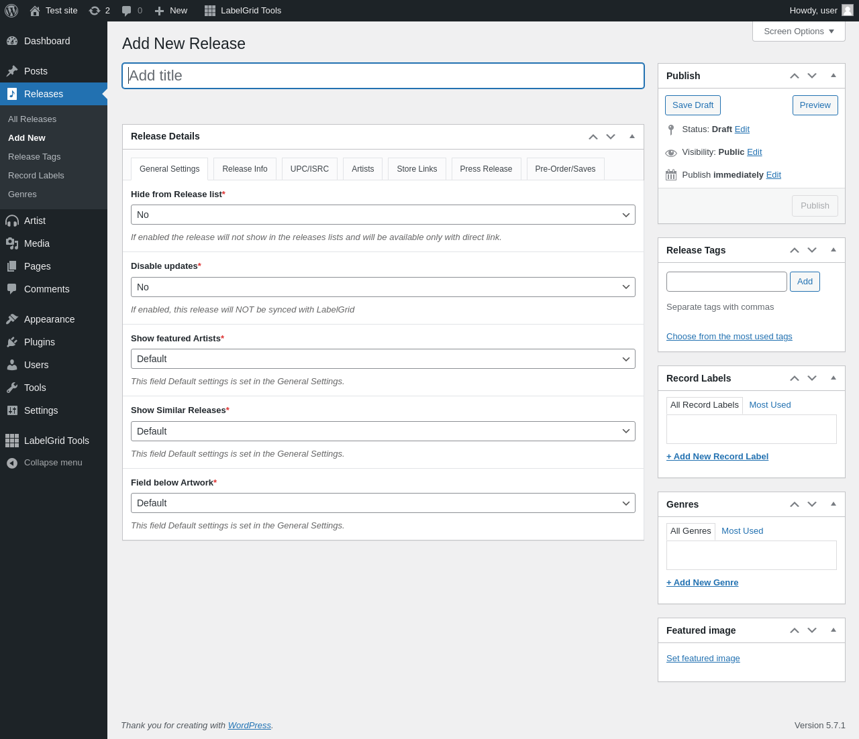Click the Plugins plug icon
859x739 pixels.
point(12,342)
